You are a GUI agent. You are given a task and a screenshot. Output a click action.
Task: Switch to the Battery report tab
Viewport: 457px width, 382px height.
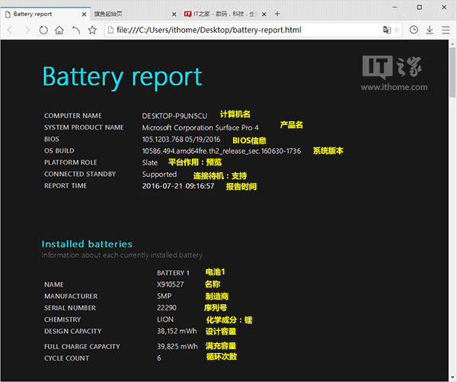45,14
